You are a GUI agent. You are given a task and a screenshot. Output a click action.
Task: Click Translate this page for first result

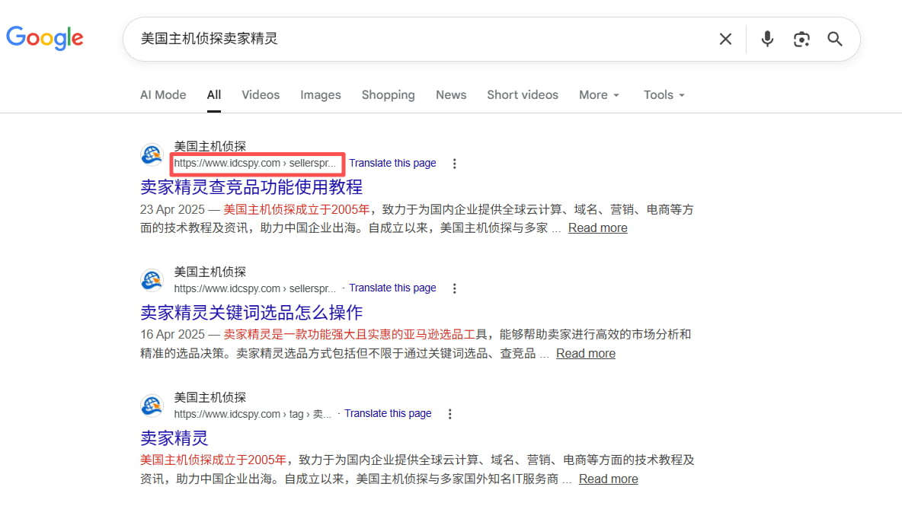coord(392,163)
